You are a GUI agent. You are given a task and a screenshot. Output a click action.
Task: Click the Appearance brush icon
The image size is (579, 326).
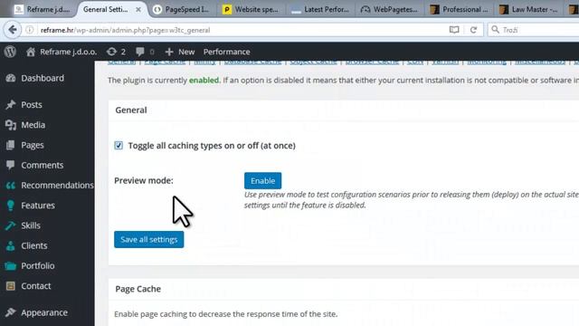(11, 312)
